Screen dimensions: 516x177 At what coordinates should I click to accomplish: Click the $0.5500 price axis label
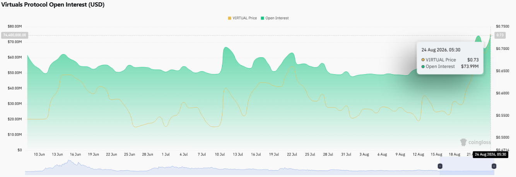coord(502,115)
